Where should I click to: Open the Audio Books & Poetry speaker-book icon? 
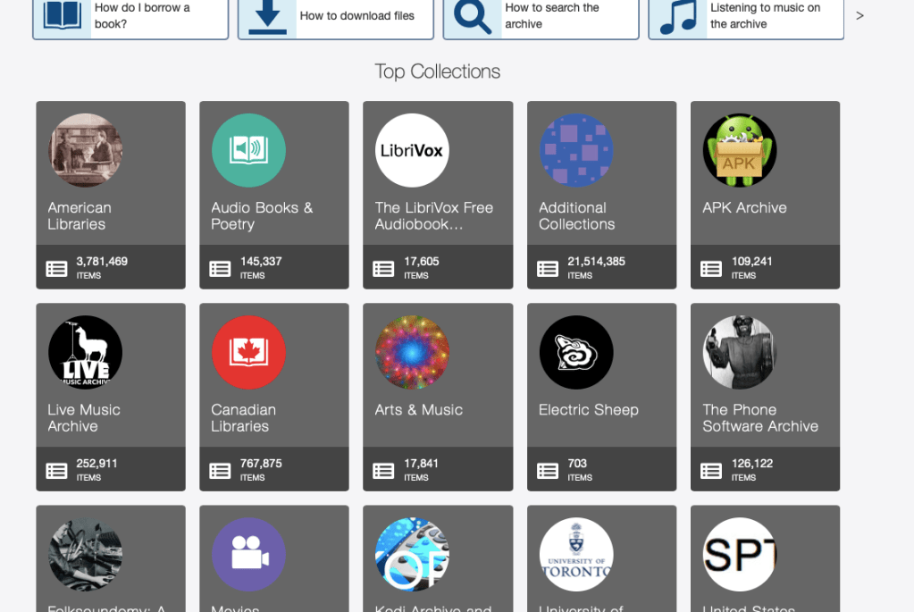tap(248, 150)
